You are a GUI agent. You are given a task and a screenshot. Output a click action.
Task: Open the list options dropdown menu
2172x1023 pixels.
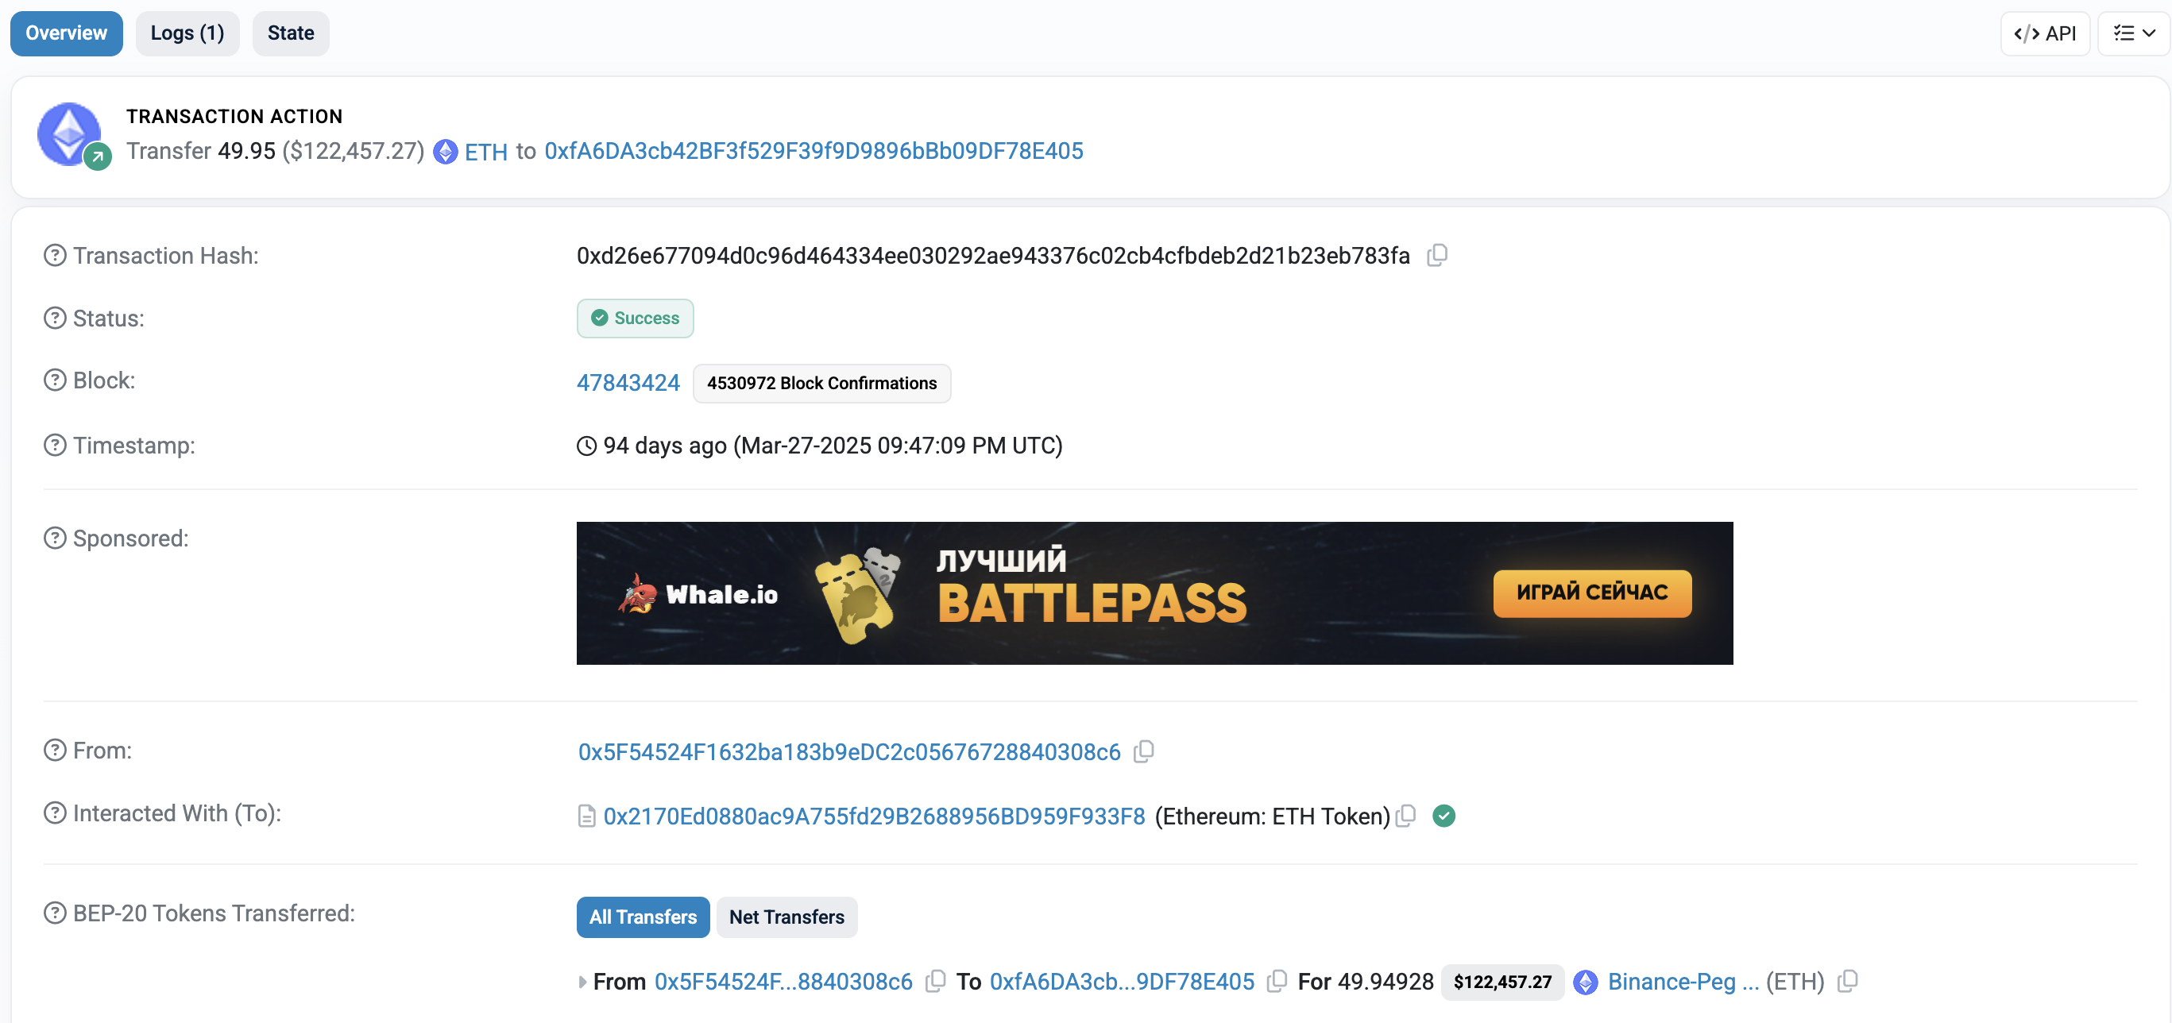[x=2133, y=33]
